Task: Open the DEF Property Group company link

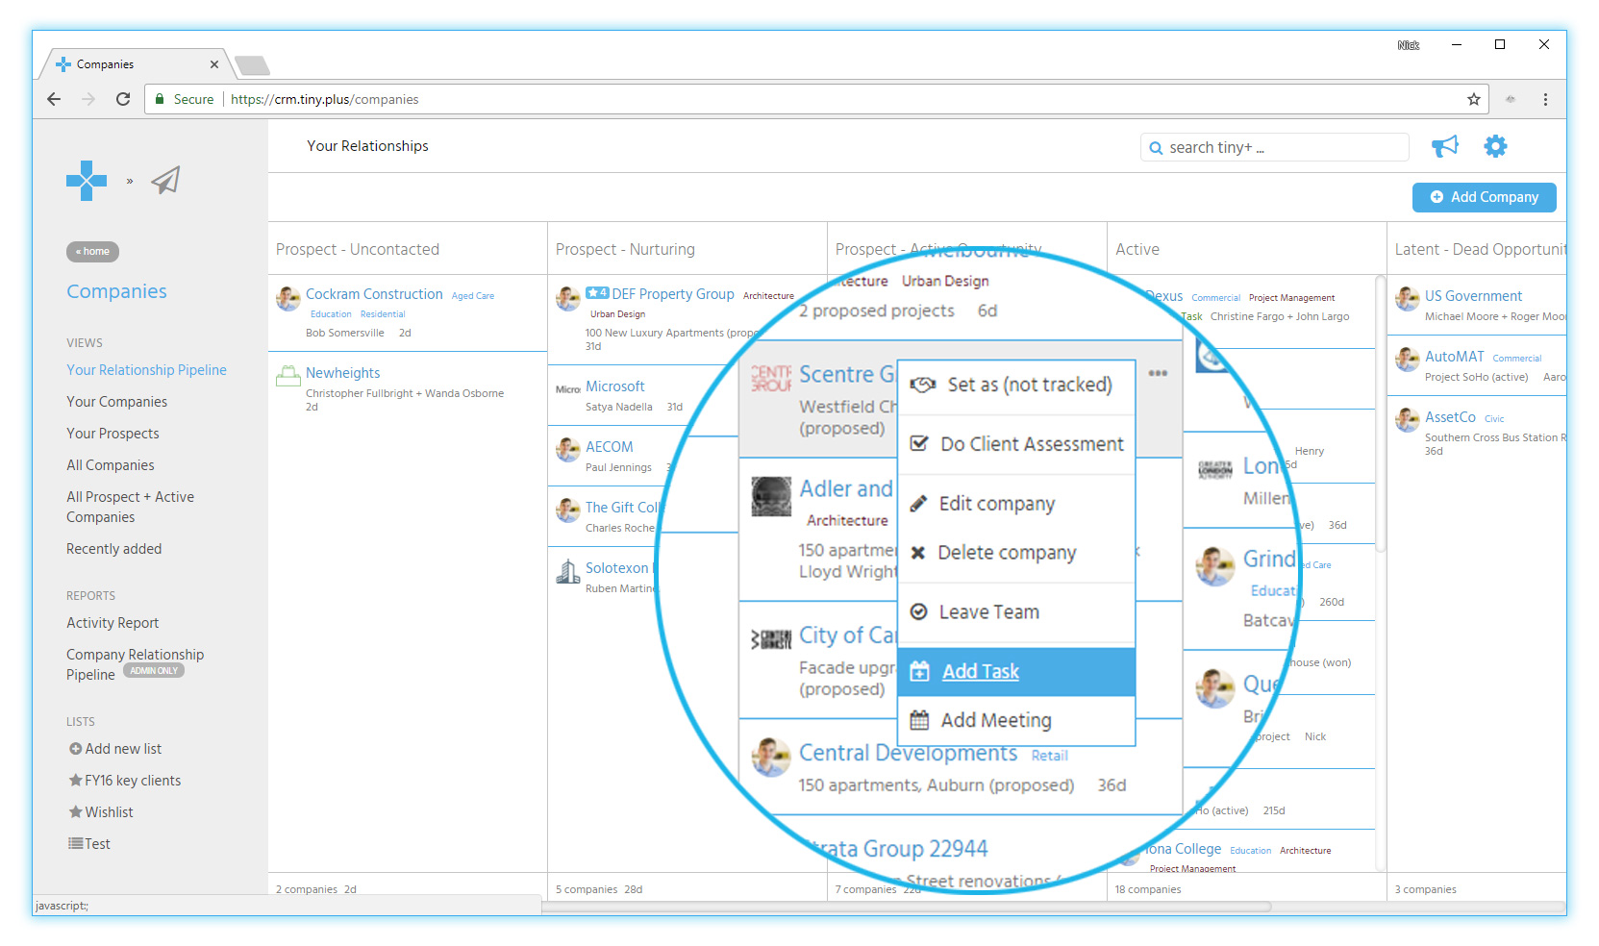Action: (673, 294)
